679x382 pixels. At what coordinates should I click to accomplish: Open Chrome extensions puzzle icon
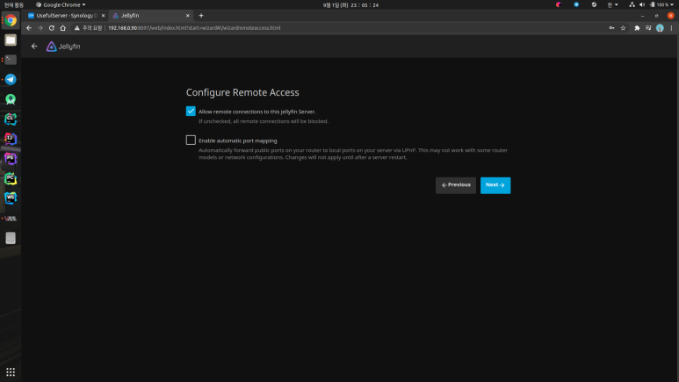637,28
